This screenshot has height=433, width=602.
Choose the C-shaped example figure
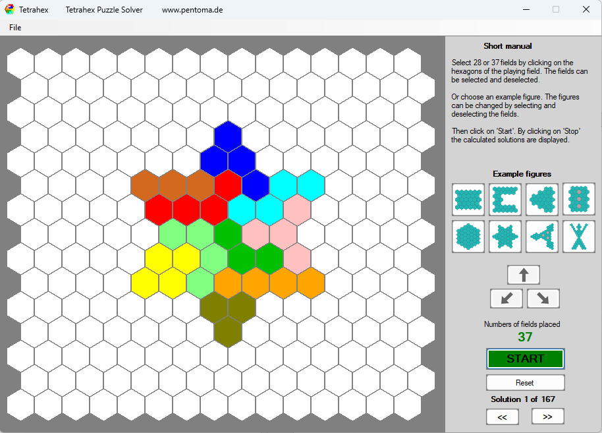[505, 200]
